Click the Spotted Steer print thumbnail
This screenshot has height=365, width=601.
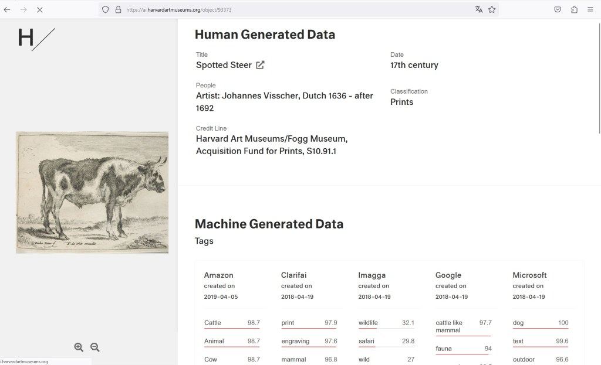tap(92, 192)
